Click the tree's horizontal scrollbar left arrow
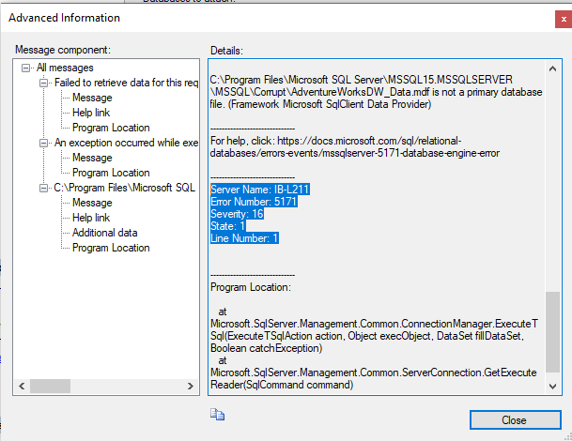Viewport: 572px width, 441px height. (x=24, y=386)
